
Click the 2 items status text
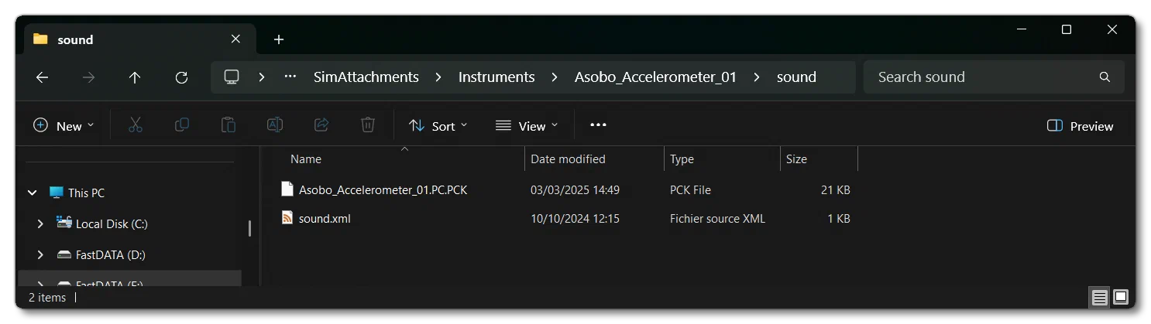tap(47, 298)
